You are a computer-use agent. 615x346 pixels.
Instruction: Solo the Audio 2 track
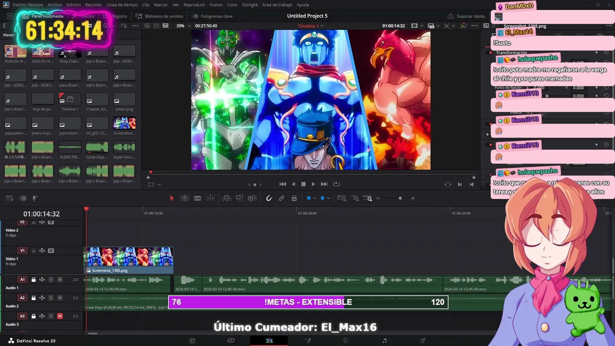50,298
